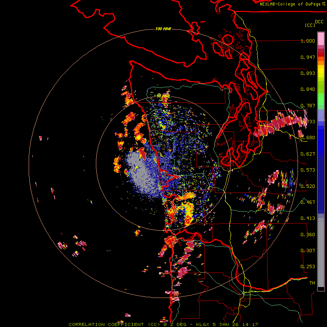Pick the bright green swatch on color bar
The image size is (327, 327).
321,99
